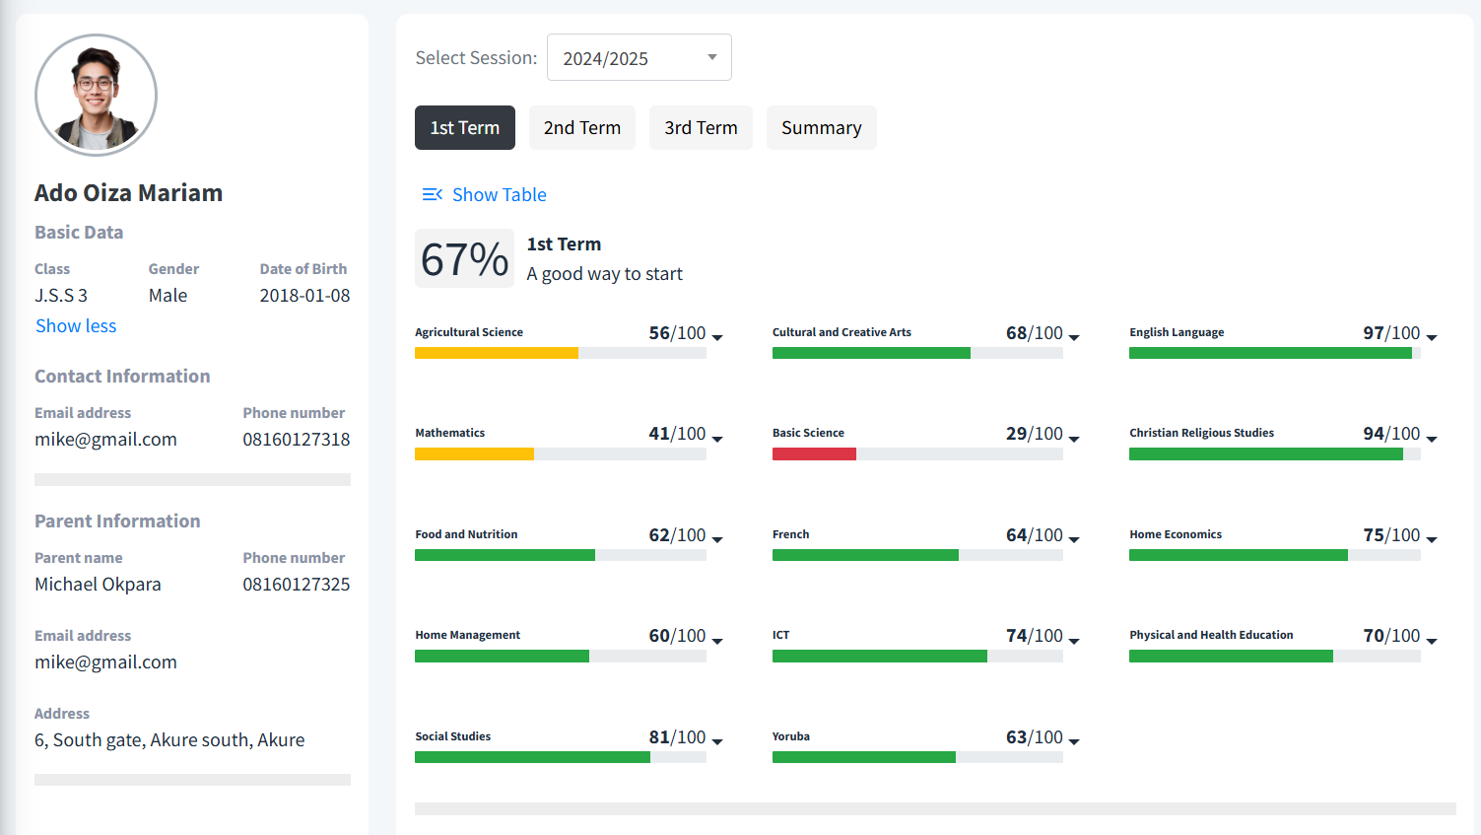Click the Show less link
Image resolution: width=1481 pixels, height=835 pixels.
[x=76, y=325]
